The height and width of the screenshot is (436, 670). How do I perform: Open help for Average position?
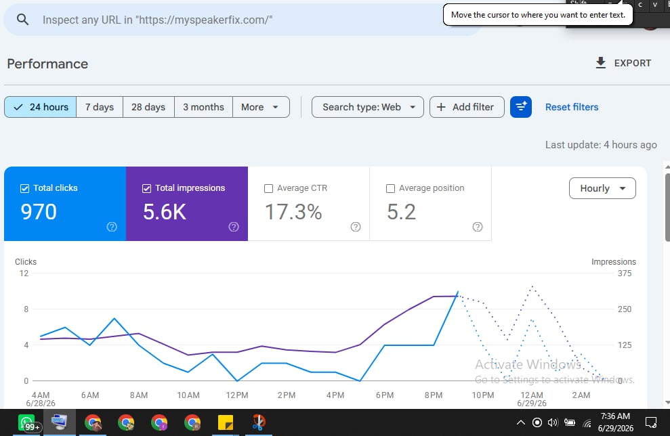pyautogui.click(x=478, y=227)
